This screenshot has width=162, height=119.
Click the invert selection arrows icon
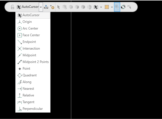[123, 7]
